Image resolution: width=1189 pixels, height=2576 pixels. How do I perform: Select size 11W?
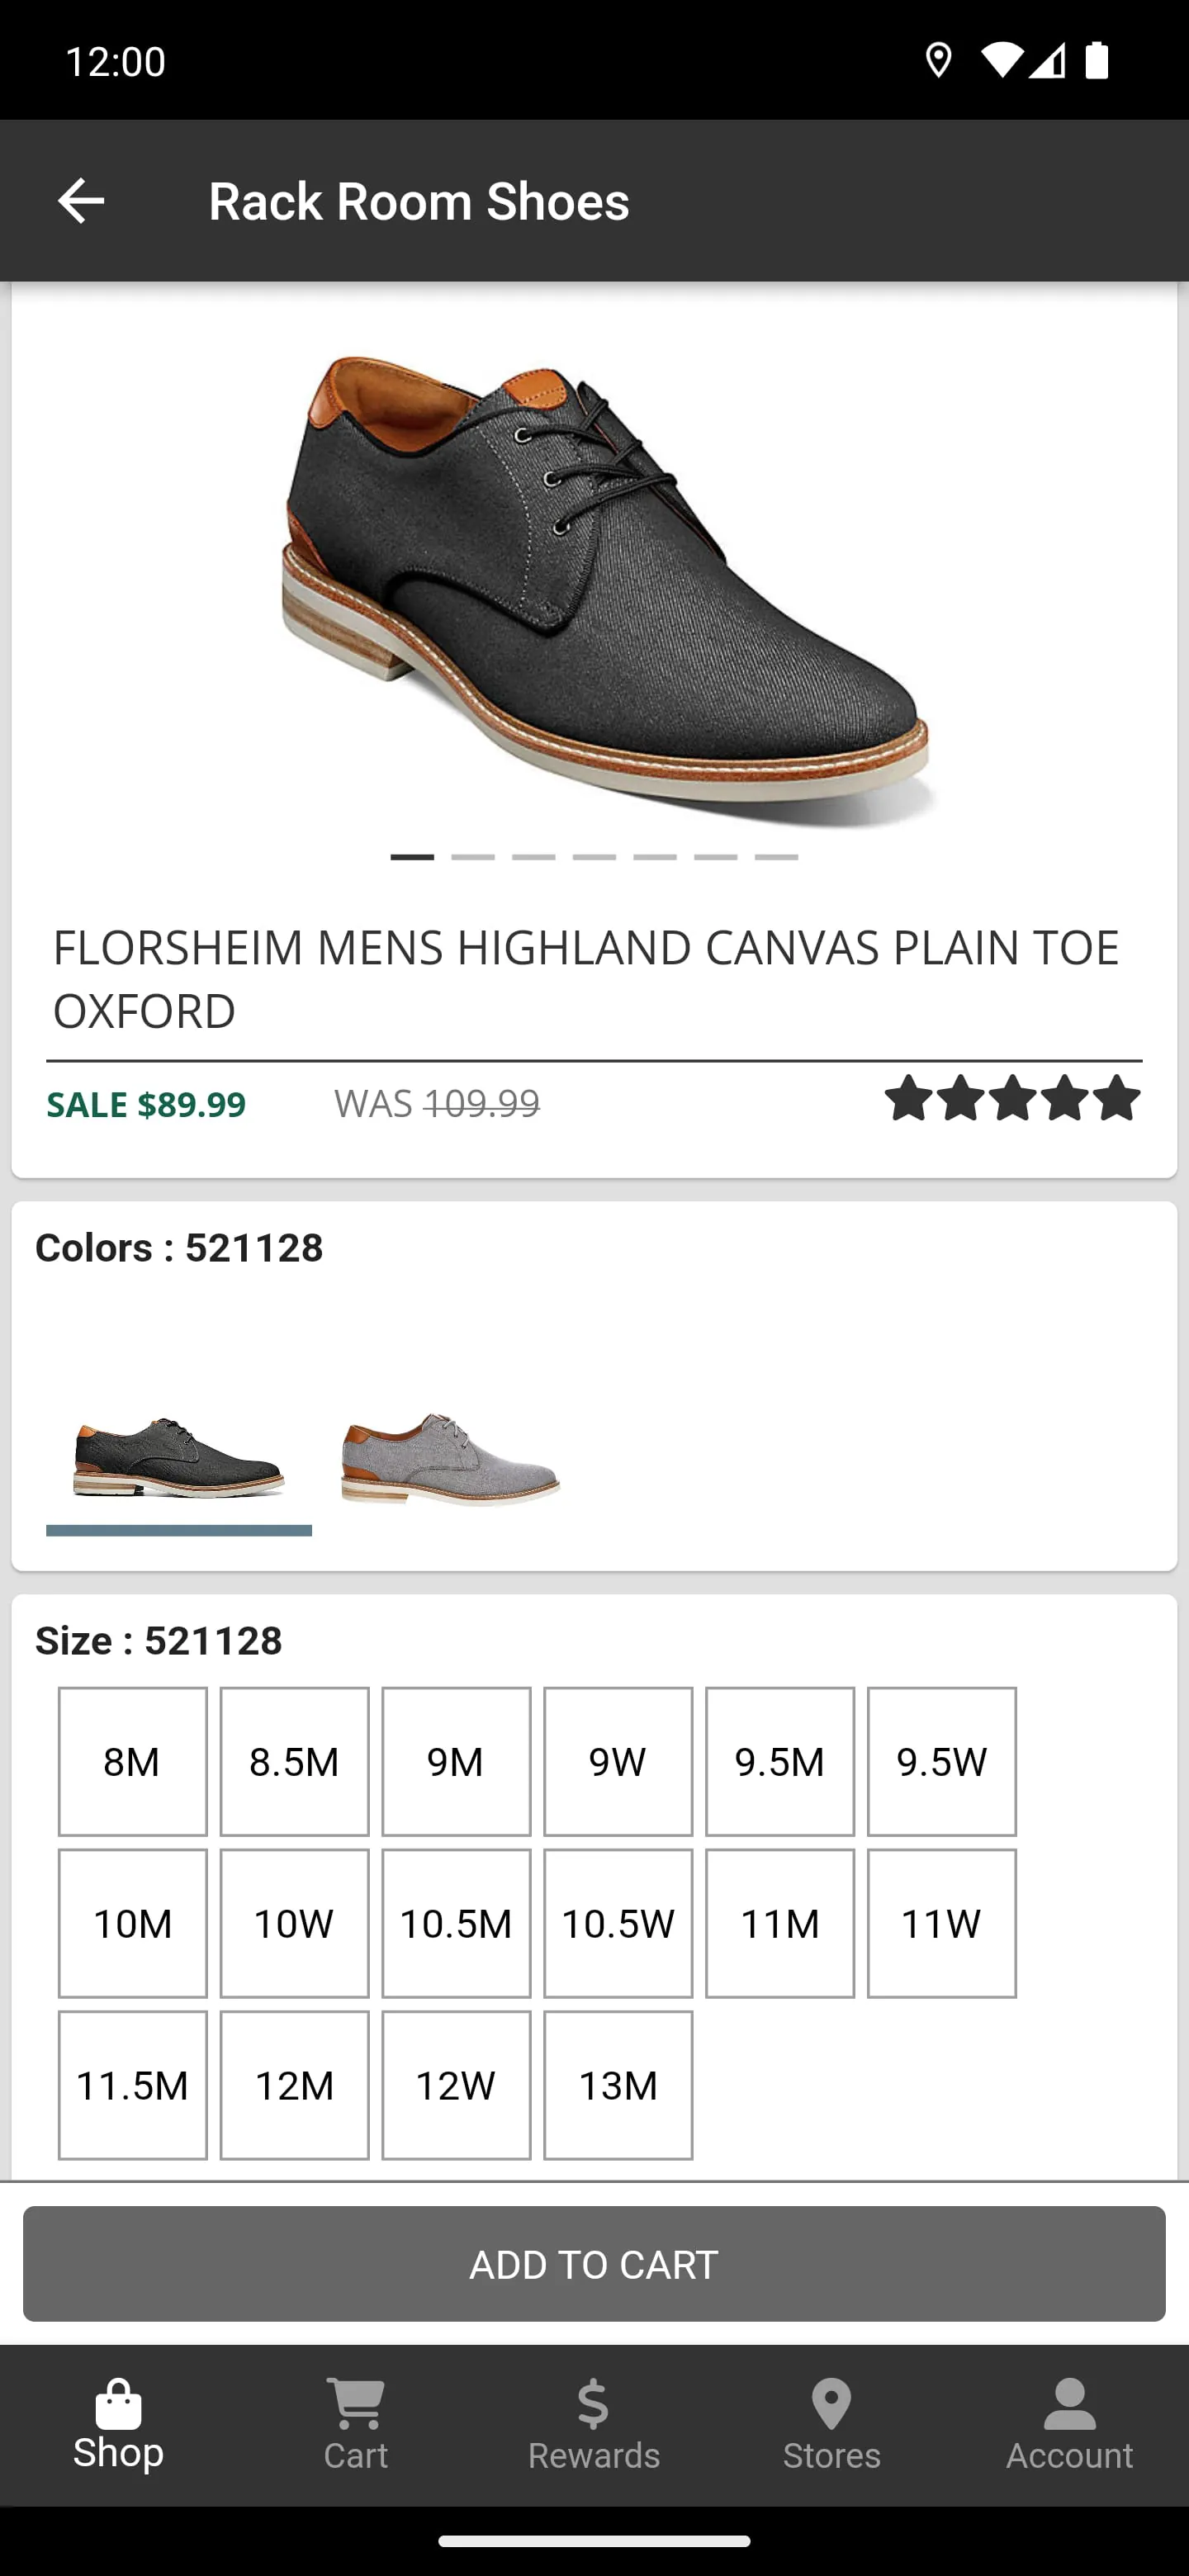941,1923
